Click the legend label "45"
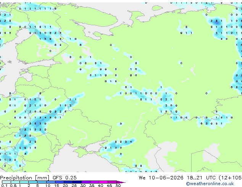 pyautogui.click(x=109, y=185)
